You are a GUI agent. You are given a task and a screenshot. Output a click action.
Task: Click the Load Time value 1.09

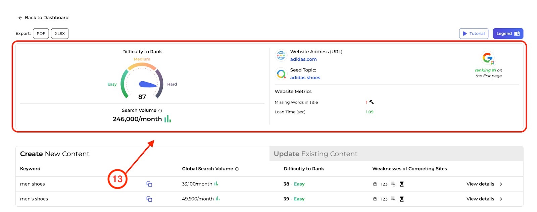pyautogui.click(x=370, y=112)
